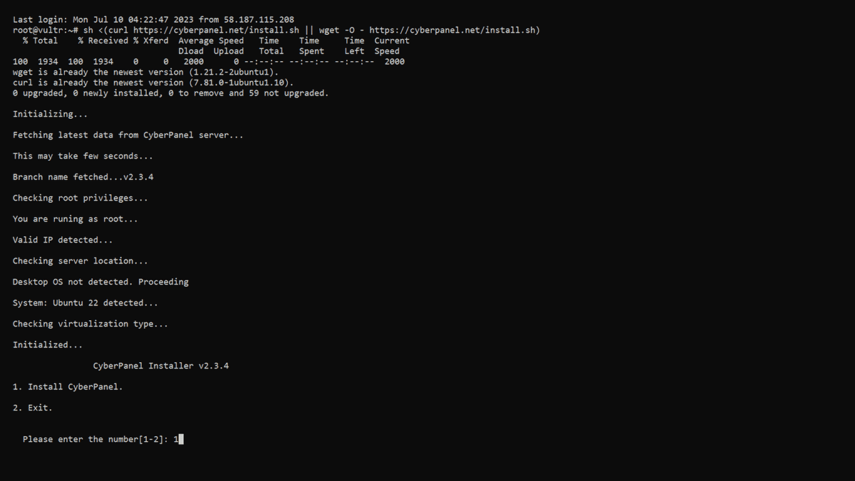The image size is (855, 481).
Task: Click the 'System: Ubuntu 22 detected...' line
Action: 85,303
